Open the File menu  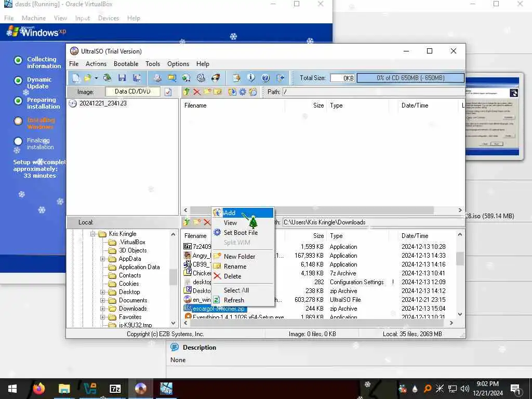[x=74, y=64]
